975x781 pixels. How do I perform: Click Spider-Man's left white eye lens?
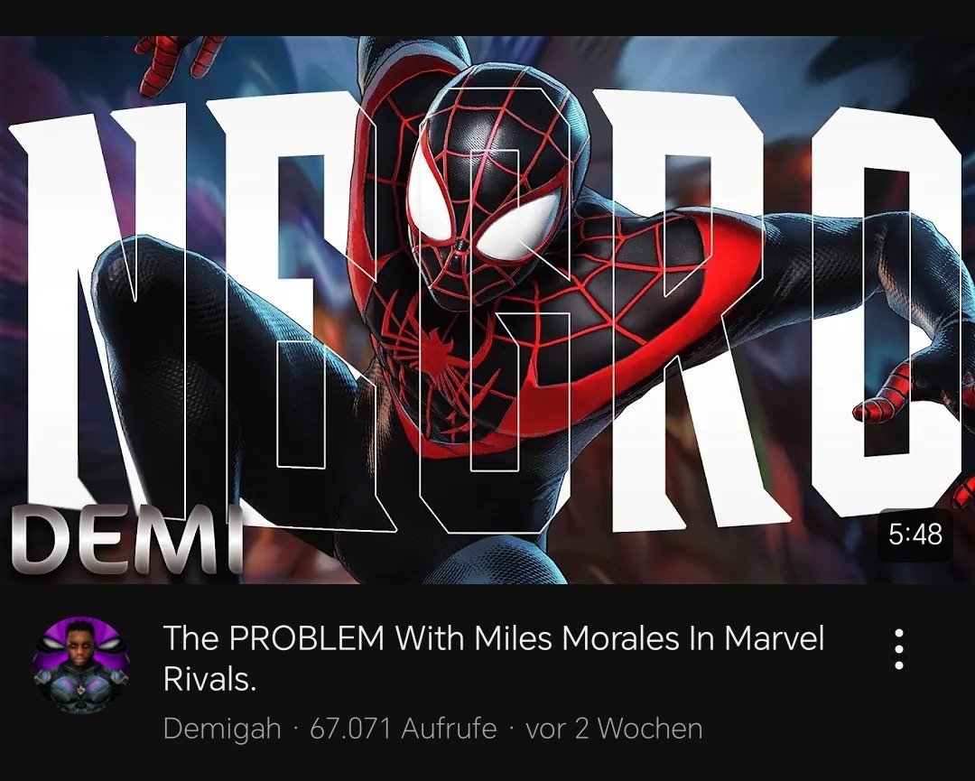431,198
